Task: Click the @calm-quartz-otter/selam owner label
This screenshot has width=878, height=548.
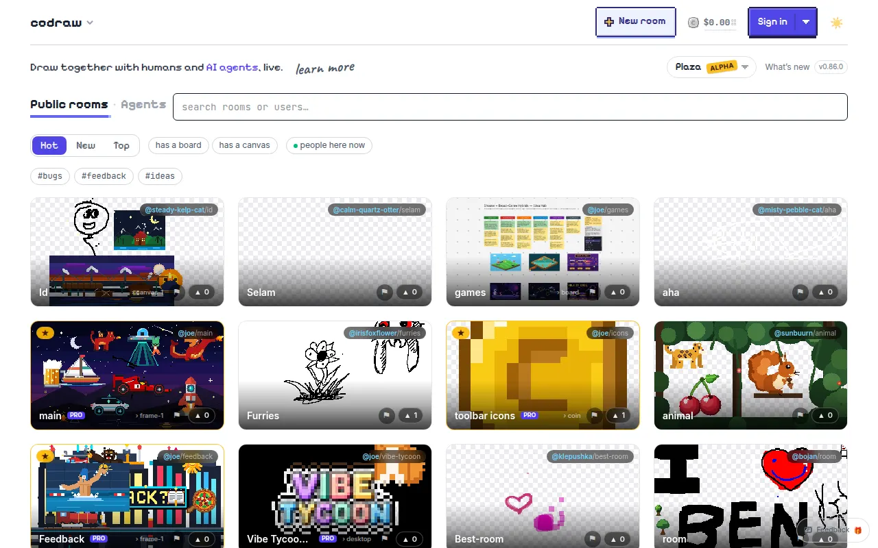Action: pyautogui.click(x=377, y=210)
